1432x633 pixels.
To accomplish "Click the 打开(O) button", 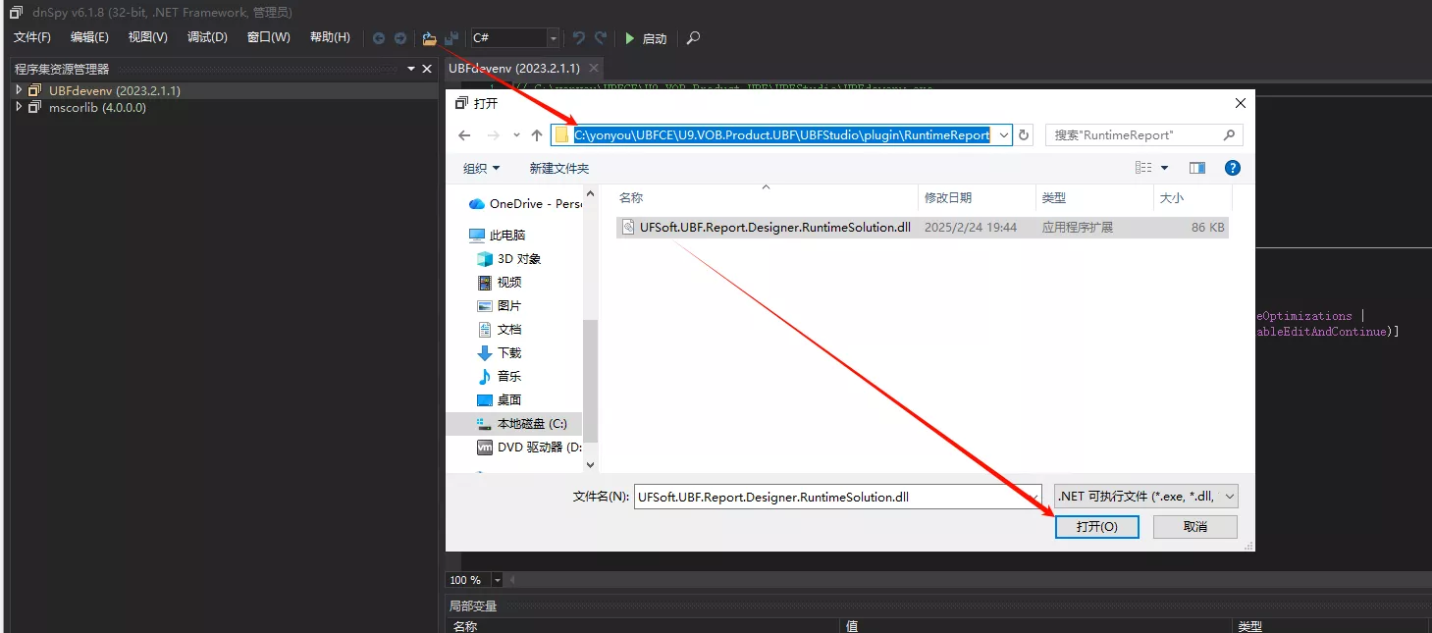I will (x=1096, y=527).
